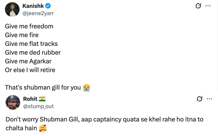Open the Rohit display name link

click(30, 99)
